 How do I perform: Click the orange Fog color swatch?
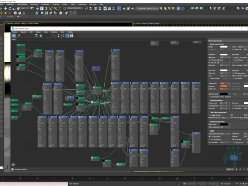pyautogui.click(x=224, y=86)
